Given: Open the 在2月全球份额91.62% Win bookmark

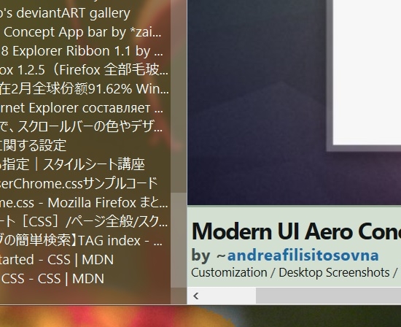Looking at the screenshot, I should (85, 89).
